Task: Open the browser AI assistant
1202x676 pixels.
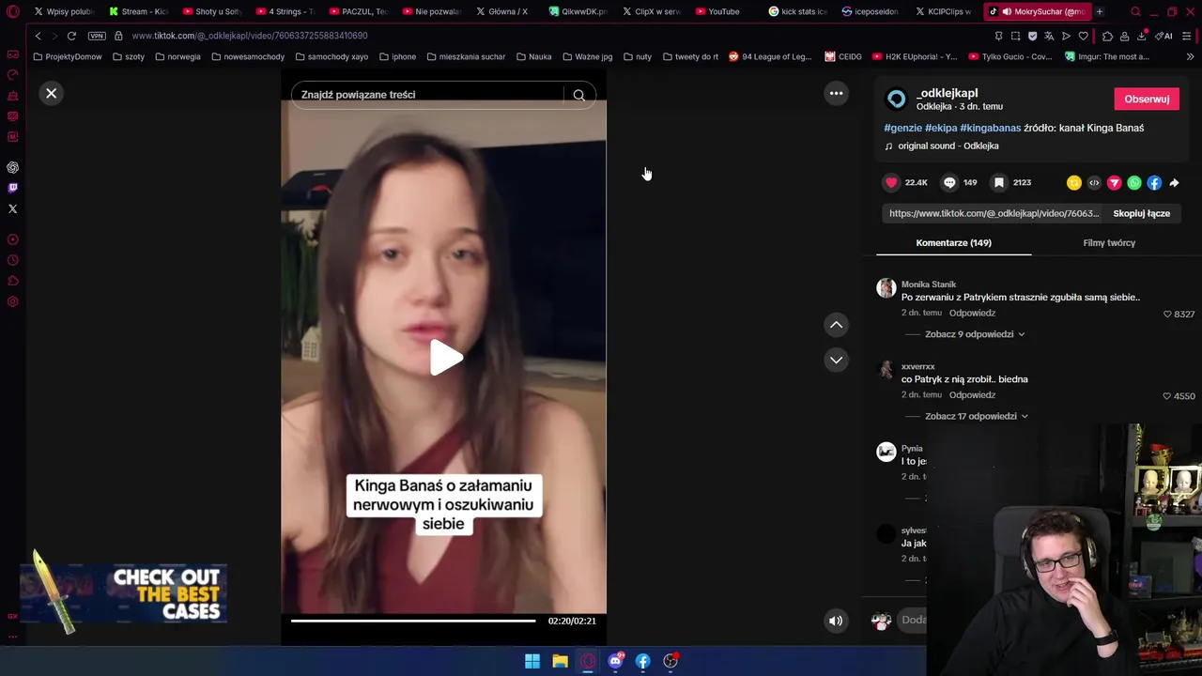Action: click(x=1164, y=36)
